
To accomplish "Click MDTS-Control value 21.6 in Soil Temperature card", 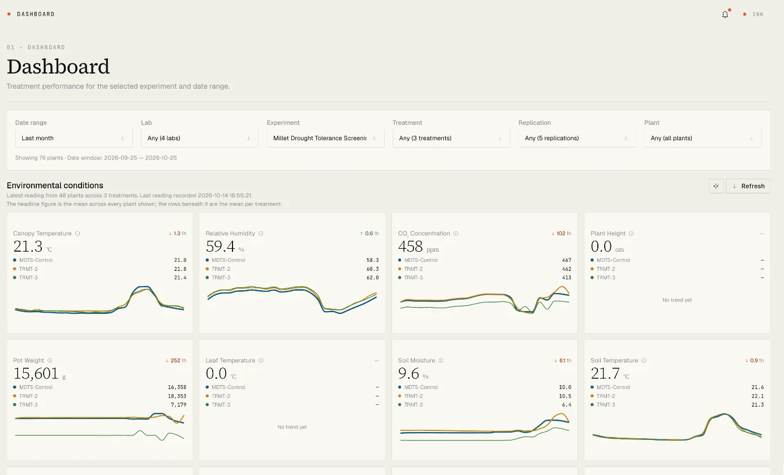I will (x=758, y=387).
